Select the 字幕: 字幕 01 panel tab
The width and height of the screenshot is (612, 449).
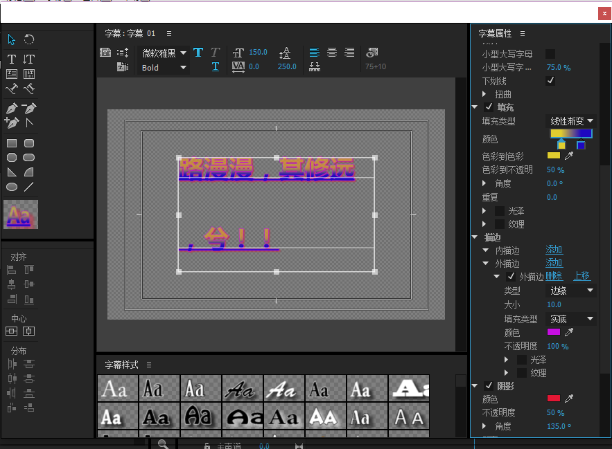[x=130, y=33]
